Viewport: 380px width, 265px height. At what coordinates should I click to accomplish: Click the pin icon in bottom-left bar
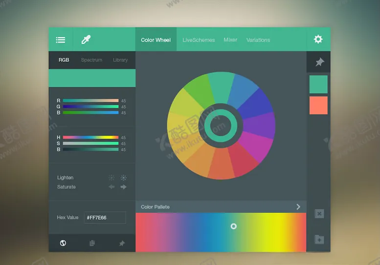pos(122,243)
